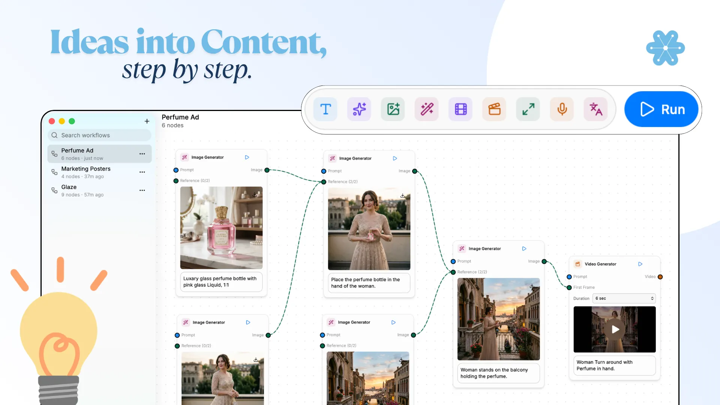Open the Glaze workflow

click(99, 190)
